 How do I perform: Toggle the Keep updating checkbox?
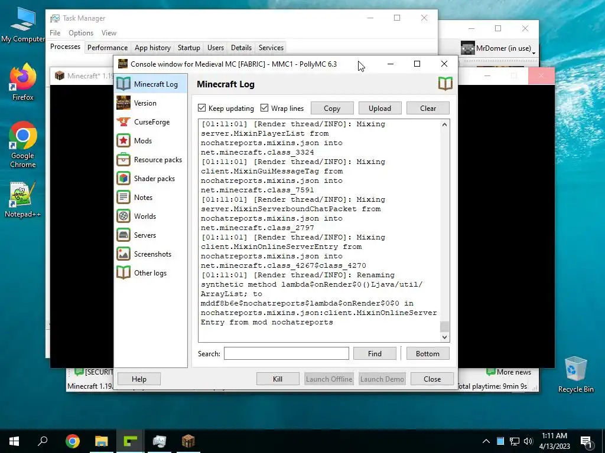click(x=202, y=108)
